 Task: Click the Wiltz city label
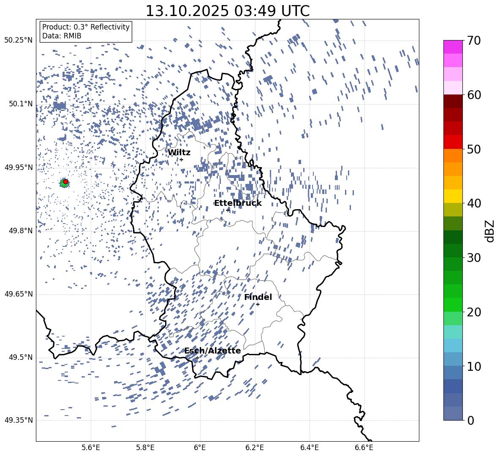pyautogui.click(x=179, y=153)
